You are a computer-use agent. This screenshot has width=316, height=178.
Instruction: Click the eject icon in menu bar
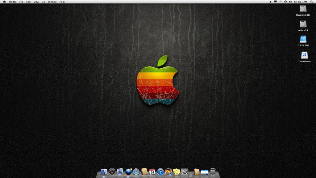point(270,2)
